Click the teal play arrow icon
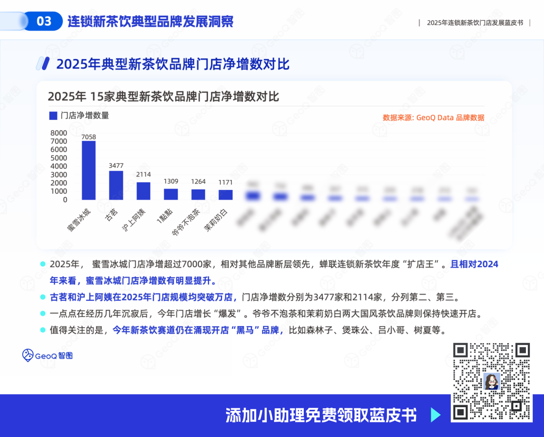Image resolution: width=544 pixels, height=437 pixels. 435,415
